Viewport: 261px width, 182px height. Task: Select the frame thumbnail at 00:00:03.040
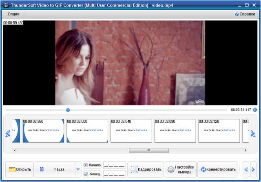click(x=131, y=131)
